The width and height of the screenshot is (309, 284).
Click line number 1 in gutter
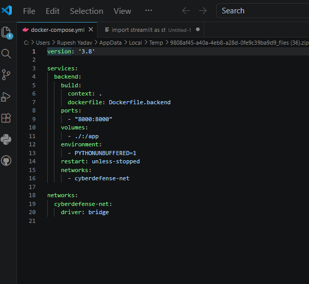pyautogui.click(x=34, y=51)
